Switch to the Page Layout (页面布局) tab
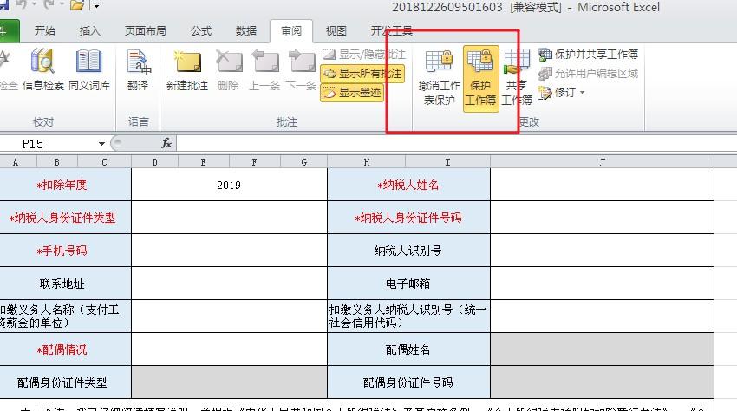737x411 pixels. [x=146, y=31]
